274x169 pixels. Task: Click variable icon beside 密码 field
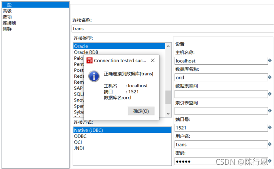(x=270, y=161)
